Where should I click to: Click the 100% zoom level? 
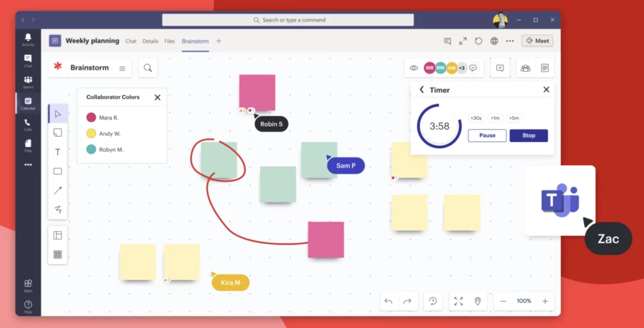pos(524,301)
